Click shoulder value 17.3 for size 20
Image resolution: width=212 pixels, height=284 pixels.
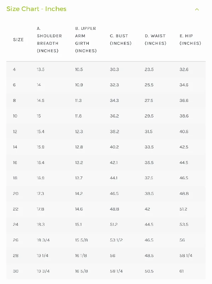click(40, 193)
